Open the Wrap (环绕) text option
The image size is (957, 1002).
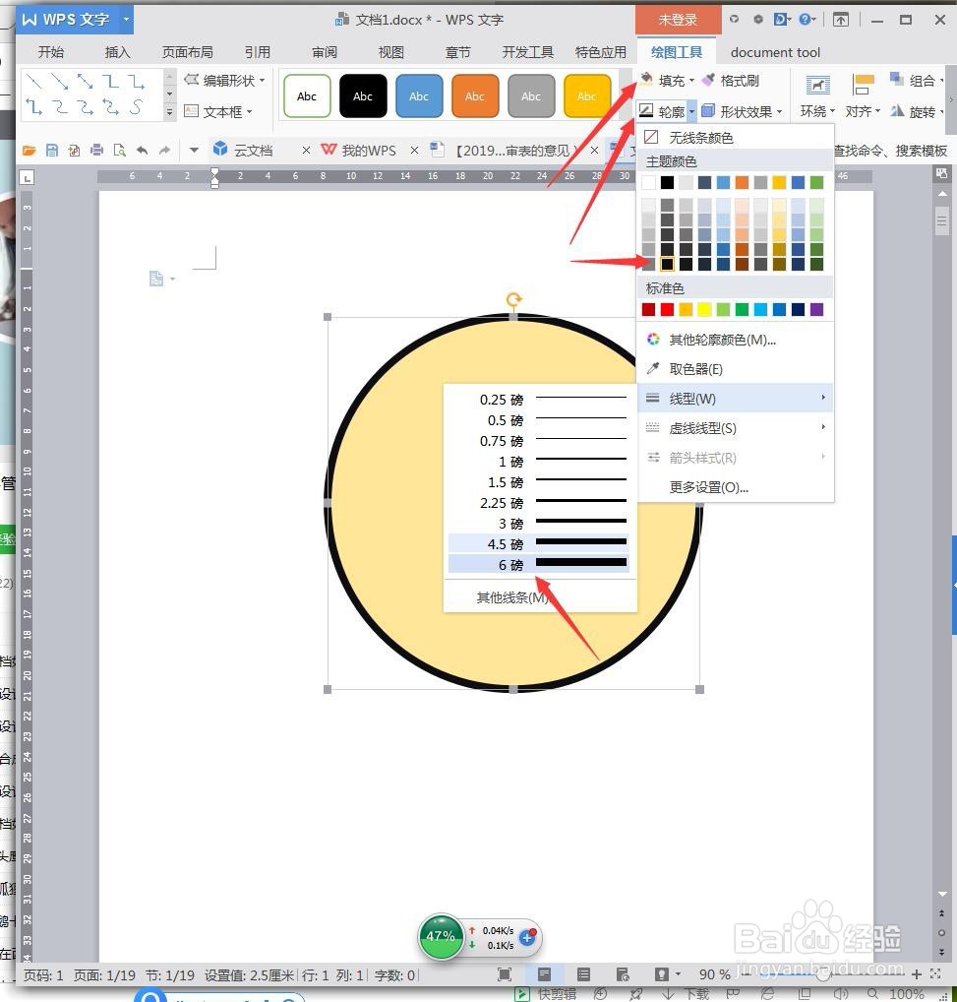click(817, 96)
